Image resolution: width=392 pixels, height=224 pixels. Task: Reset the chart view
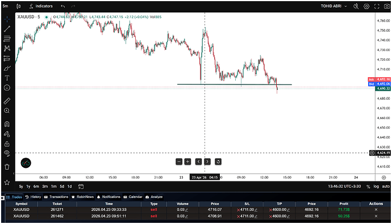tap(218, 162)
